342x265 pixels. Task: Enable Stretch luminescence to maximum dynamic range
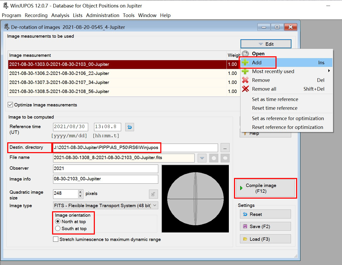(x=55, y=239)
